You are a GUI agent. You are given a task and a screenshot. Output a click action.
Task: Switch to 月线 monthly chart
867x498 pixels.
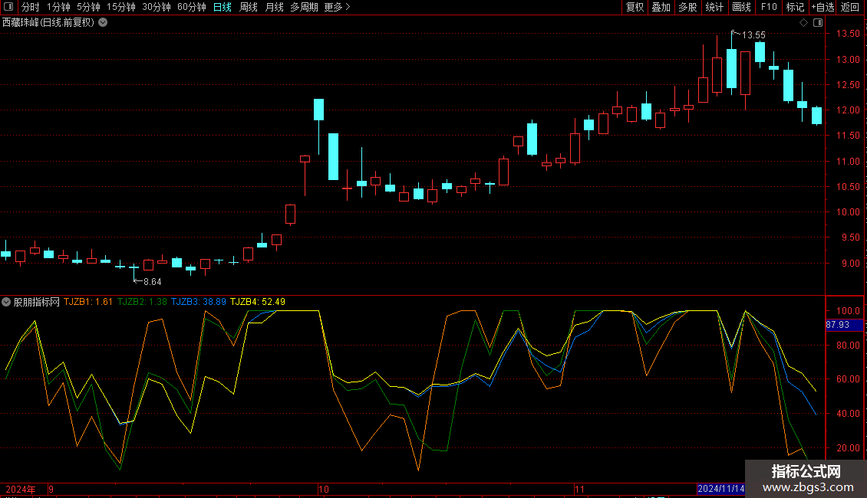tap(274, 7)
